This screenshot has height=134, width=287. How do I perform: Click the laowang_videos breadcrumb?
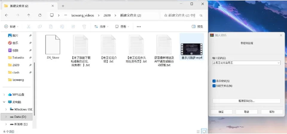83,16
